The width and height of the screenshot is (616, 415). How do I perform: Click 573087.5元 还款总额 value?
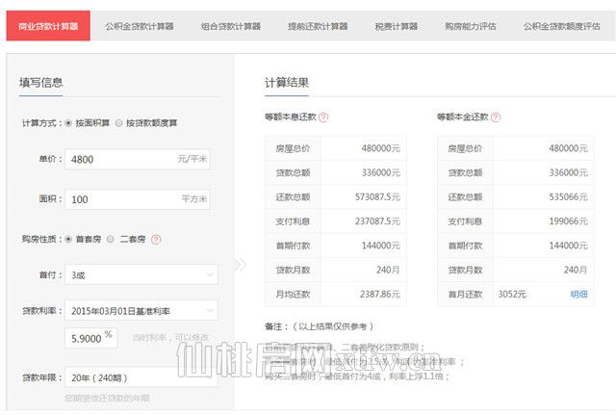click(x=377, y=196)
